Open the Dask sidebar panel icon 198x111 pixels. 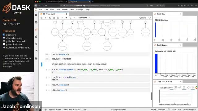coord(36,30)
